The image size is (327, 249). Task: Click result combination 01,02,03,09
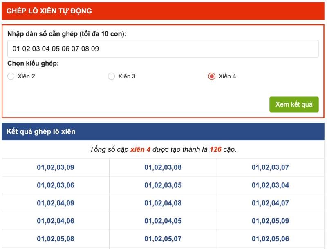56,167
